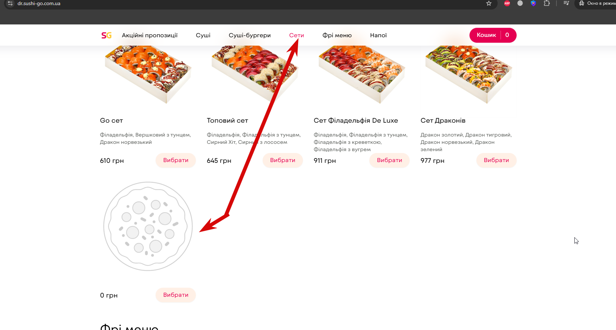Go to the Напої section
The width and height of the screenshot is (616, 330).
(x=378, y=35)
